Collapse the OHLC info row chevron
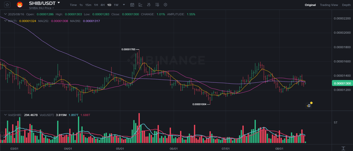The image size is (353, 151). pyautogui.click(x=5, y=14)
